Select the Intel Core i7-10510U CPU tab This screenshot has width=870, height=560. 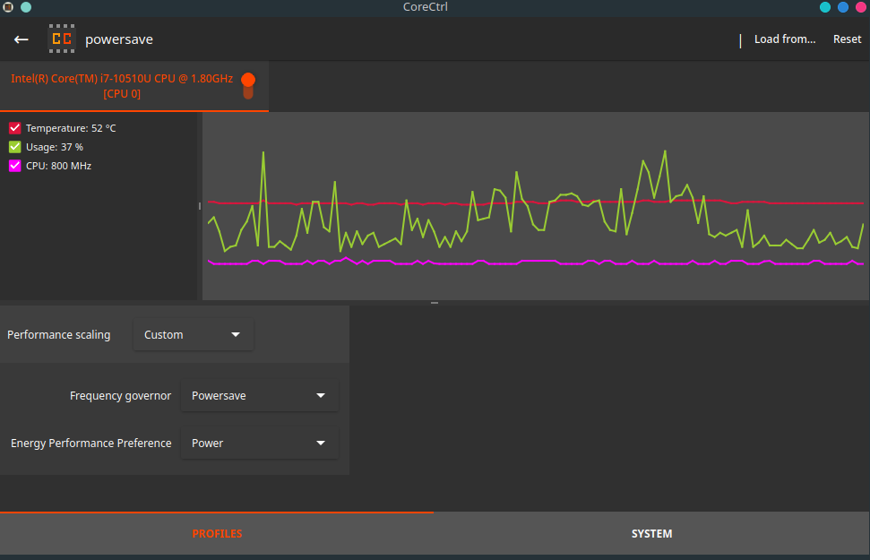coord(134,86)
